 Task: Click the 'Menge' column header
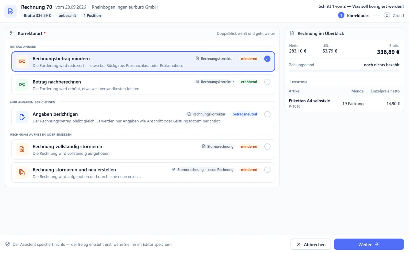[357, 91]
